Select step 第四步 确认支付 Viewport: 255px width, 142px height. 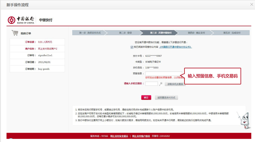196,33
